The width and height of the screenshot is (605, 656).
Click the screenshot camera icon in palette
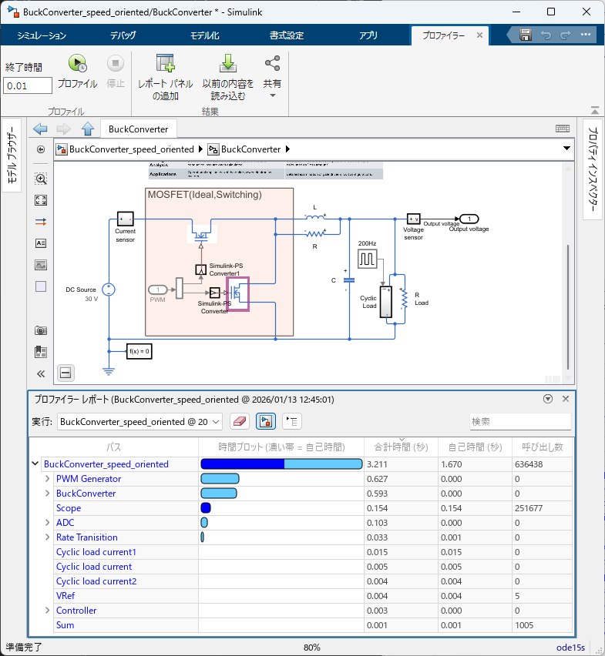[x=41, y=330]
